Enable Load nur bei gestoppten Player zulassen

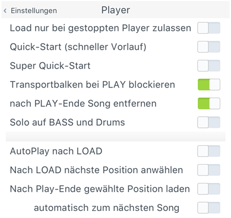[208, 28]
